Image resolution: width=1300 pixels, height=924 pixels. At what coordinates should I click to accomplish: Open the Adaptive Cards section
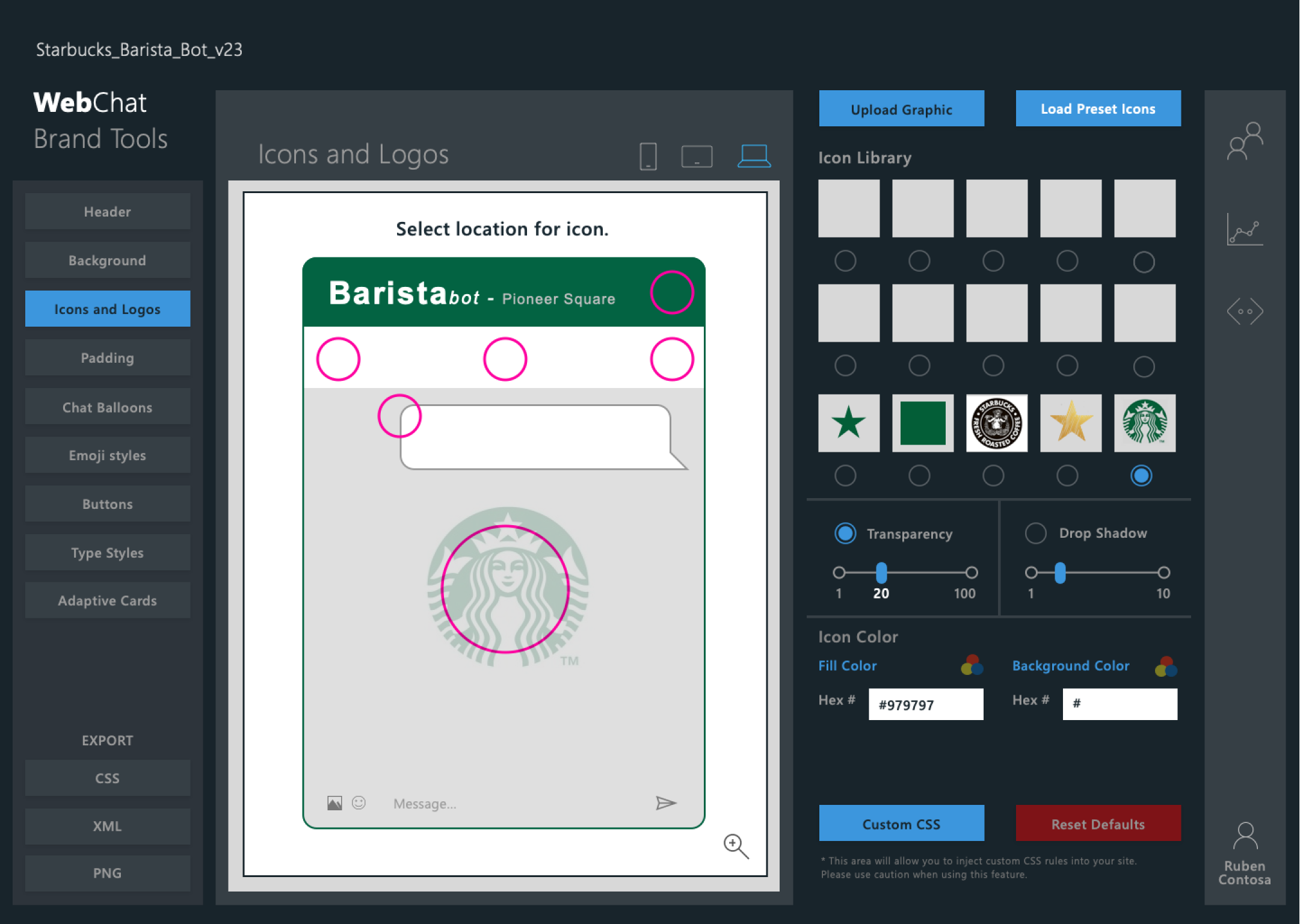108,600
